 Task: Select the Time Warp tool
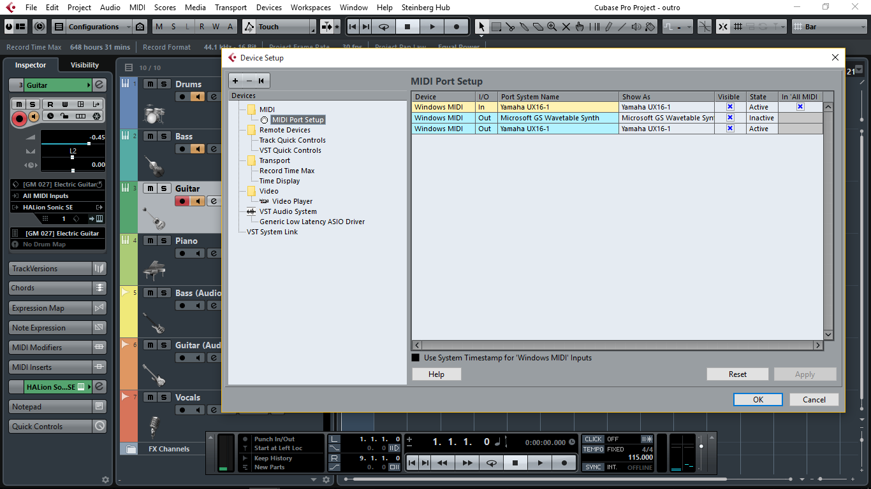[x=594, y=27]
